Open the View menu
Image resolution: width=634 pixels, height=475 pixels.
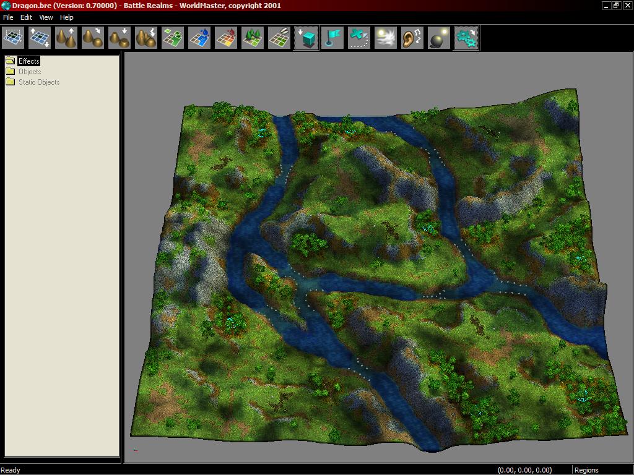[46, 17]
